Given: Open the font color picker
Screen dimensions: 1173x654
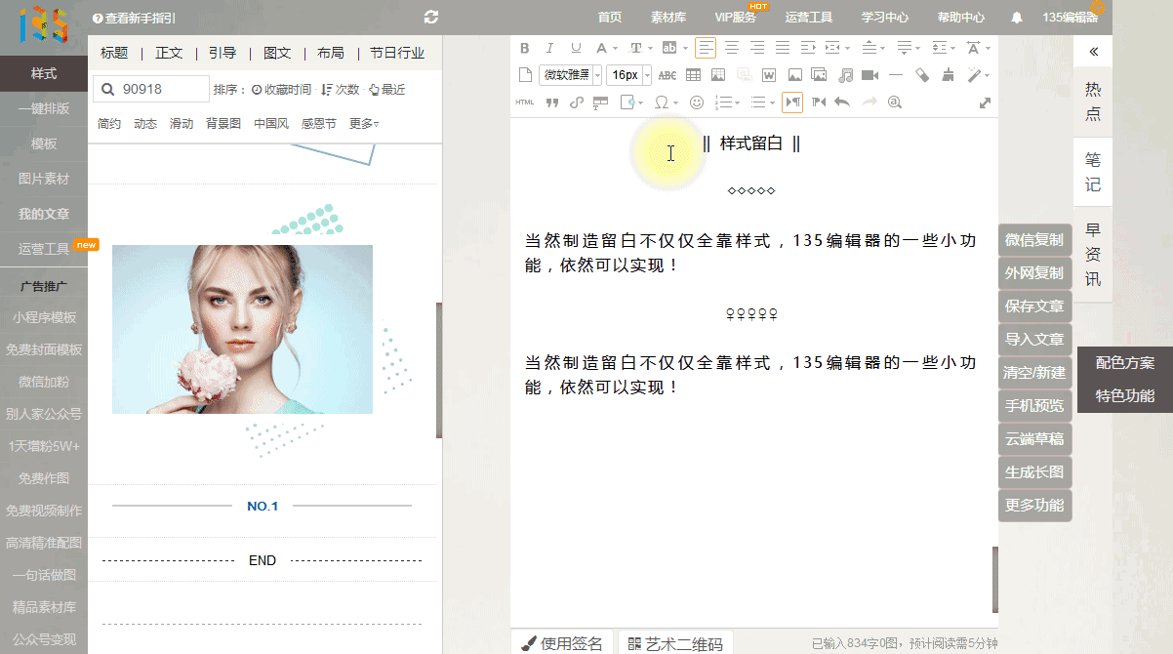Looking at the screenshot, I should tap(602, 48).
